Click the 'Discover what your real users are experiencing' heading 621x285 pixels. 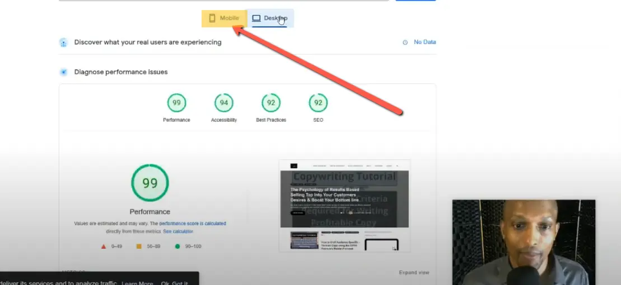148,42
